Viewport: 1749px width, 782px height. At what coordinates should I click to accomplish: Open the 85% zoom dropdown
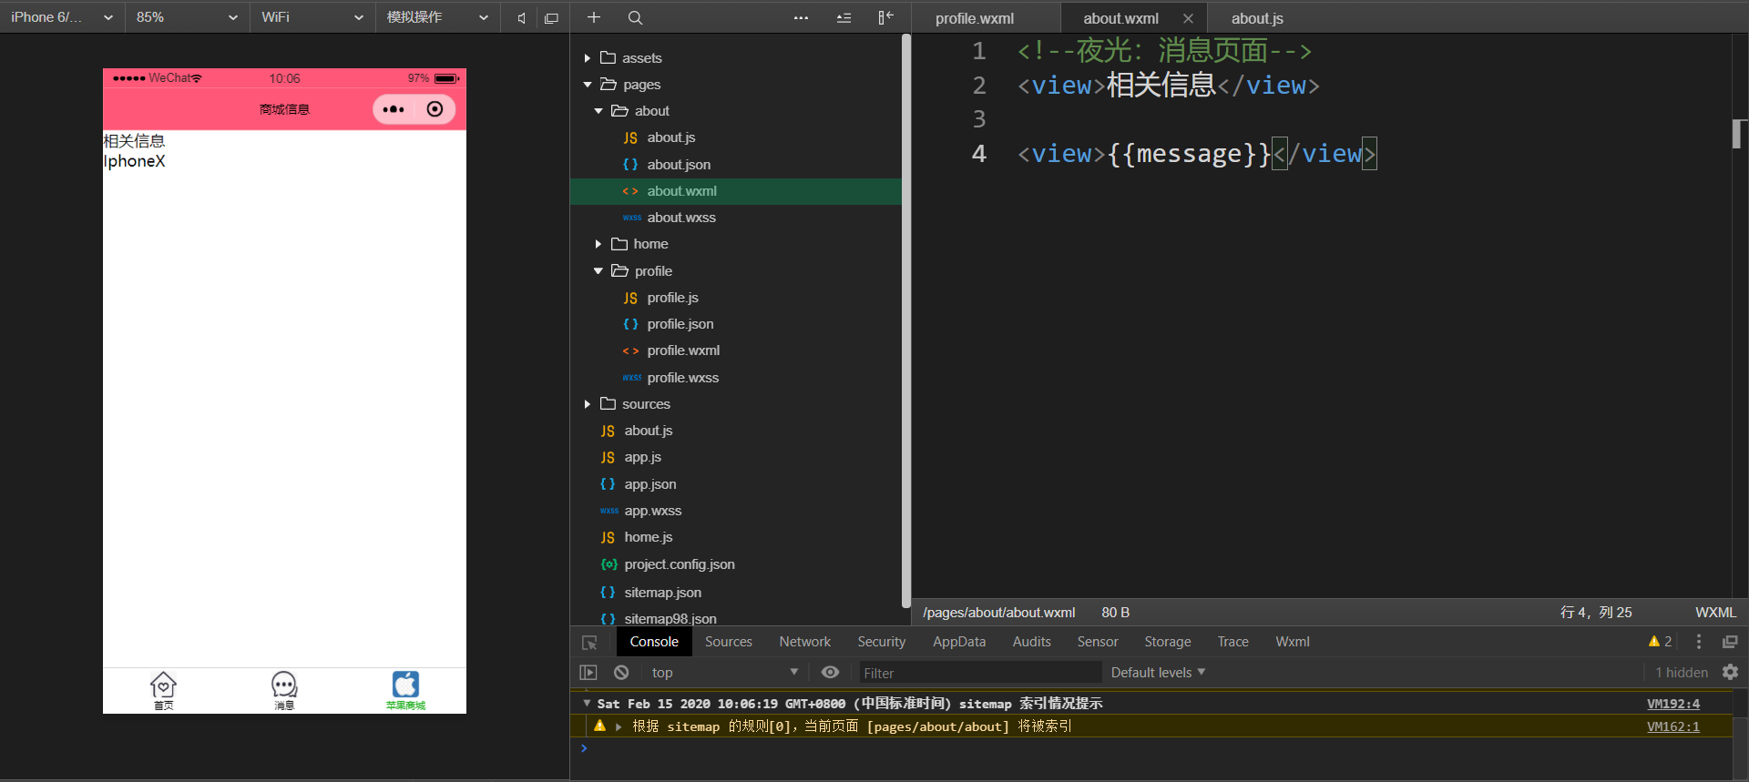[187, 17]
